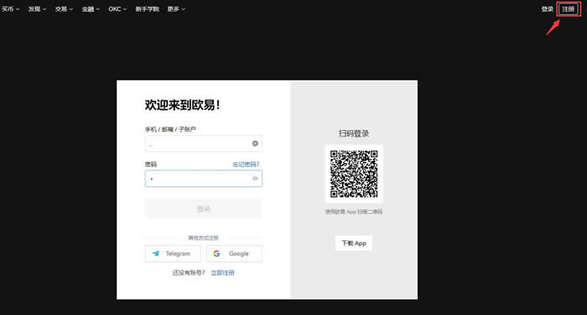Screen dimensions: 587x315
Task: Go to 新手学院 in the top navigation
Action: click(x=148, y=9)
